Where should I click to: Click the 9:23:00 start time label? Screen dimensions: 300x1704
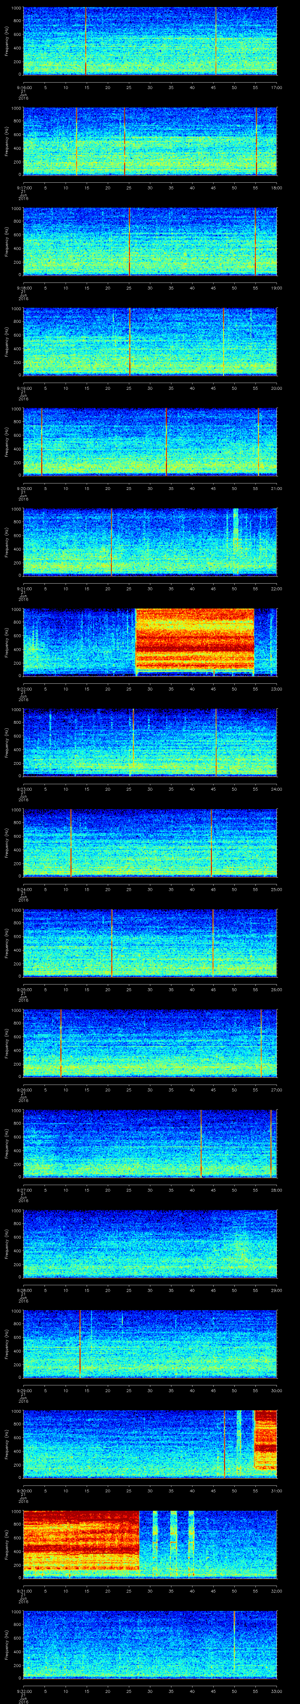(24, 789)
